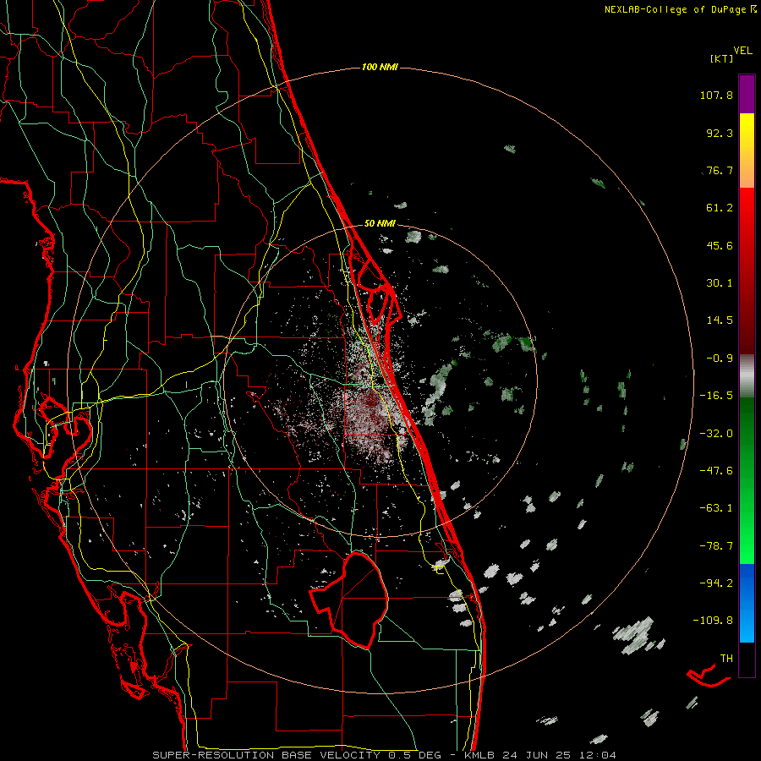Screen dimensions: 761x761
Task: Click the -0.9 velocity scale value
Action: 720,359
